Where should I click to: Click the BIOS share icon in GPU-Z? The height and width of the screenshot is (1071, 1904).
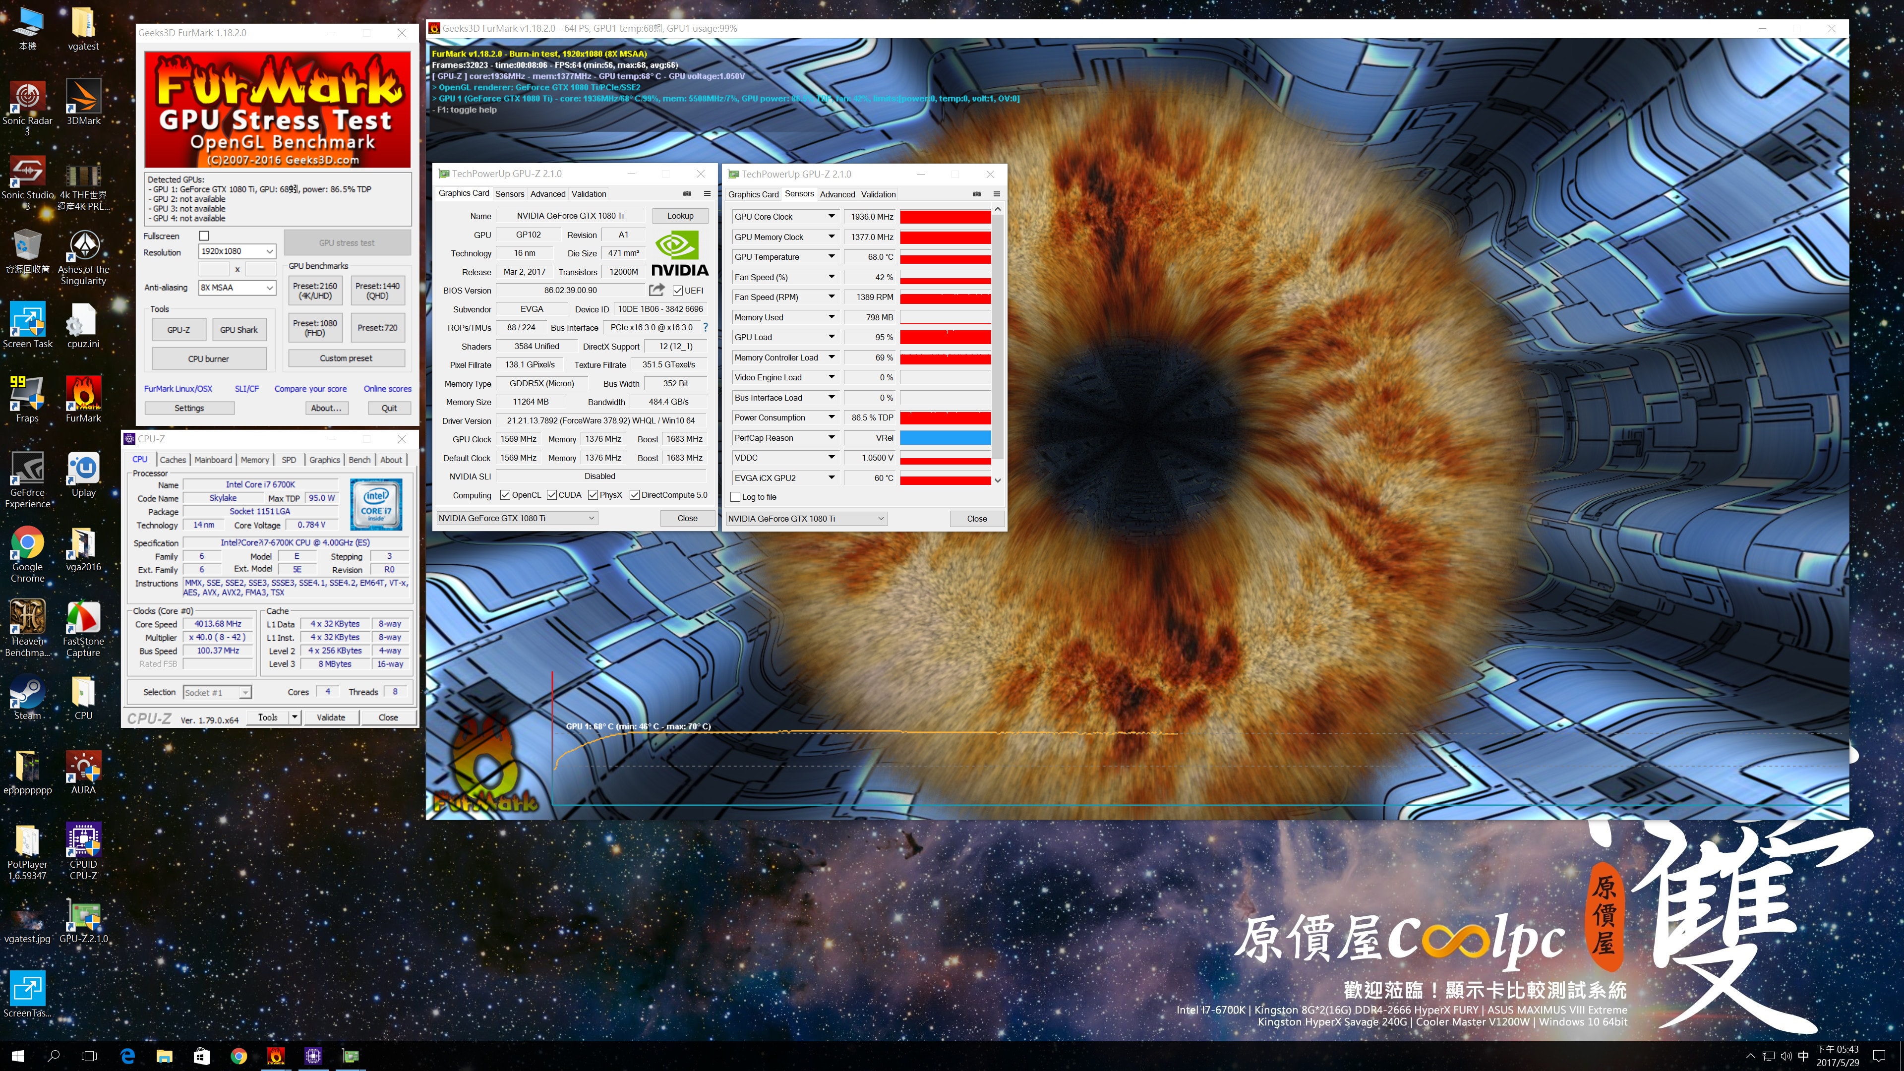656,290
